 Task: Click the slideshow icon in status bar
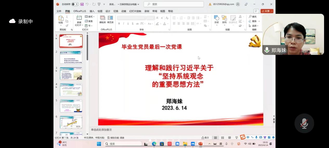click(236, 138)
